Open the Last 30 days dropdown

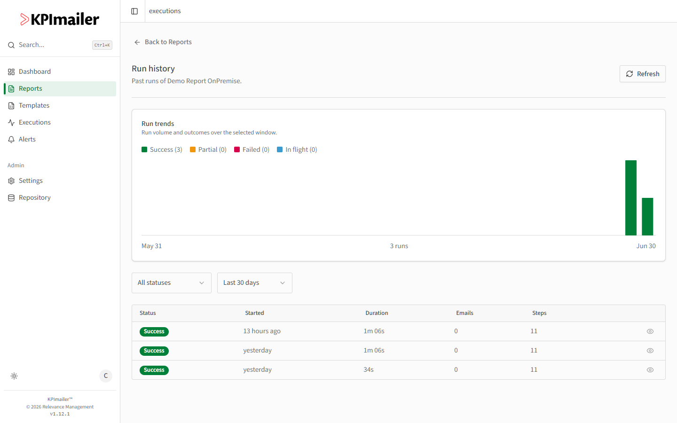255,283
